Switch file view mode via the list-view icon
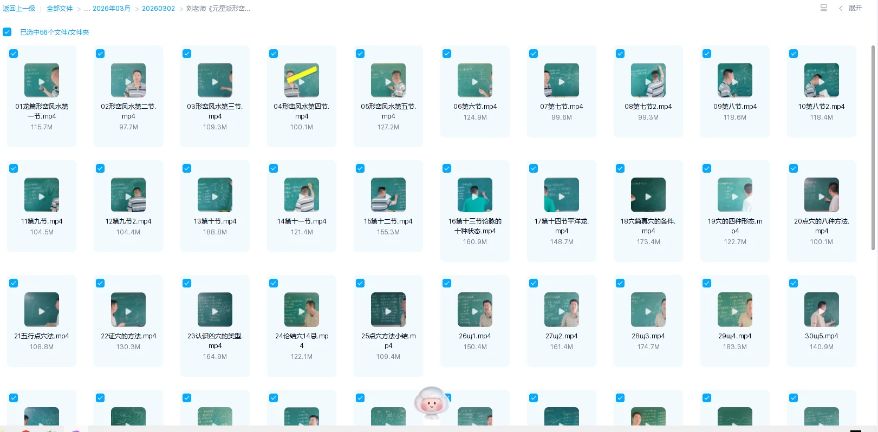The height and width of the screenshot is (432, 878). [823, 8]
